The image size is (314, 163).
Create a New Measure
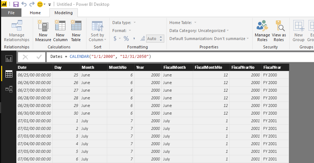pyautogui.click(x=43, y=31)
